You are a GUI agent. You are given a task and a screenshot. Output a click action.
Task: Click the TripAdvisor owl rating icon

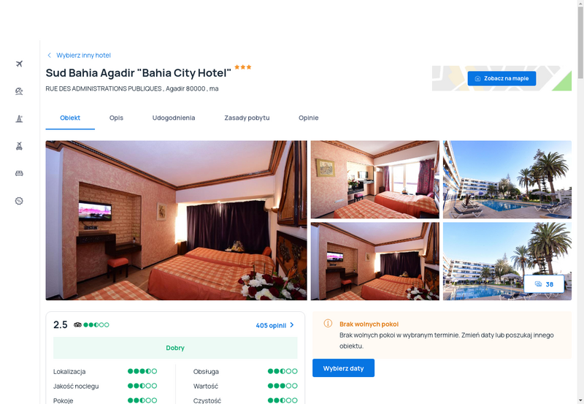(x=77, y=324)
